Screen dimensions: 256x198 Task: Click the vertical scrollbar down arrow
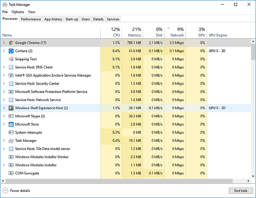(253, 176)
